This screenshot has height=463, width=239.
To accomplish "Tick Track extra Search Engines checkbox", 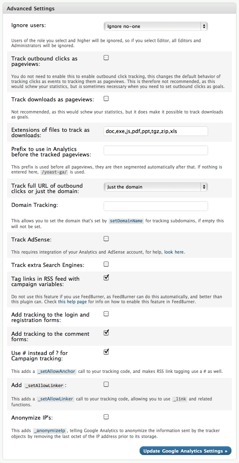I will pos(106,264).
